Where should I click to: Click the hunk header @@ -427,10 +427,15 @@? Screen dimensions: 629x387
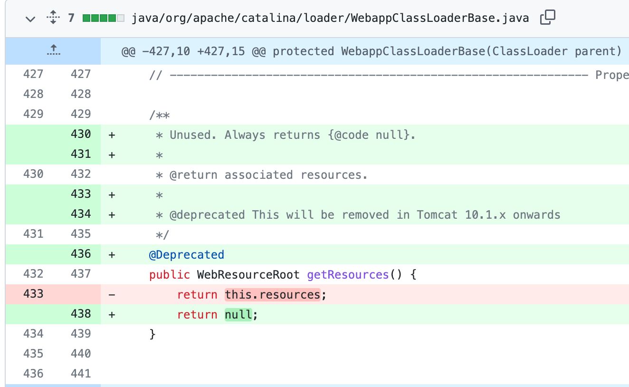click(372, 51)
